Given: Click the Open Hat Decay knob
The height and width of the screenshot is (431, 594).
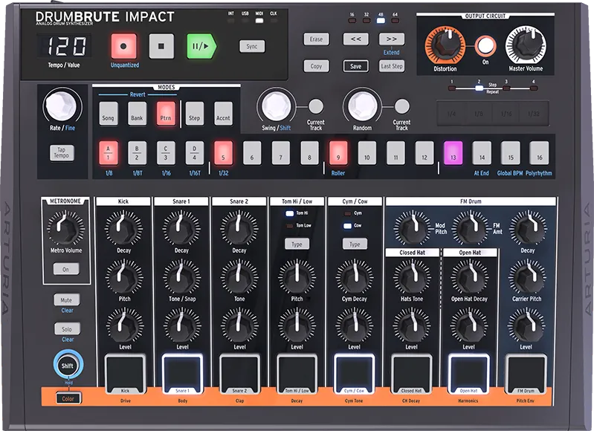Looking at the screenshot, I should pyautogui.click(x=469, y=277).
